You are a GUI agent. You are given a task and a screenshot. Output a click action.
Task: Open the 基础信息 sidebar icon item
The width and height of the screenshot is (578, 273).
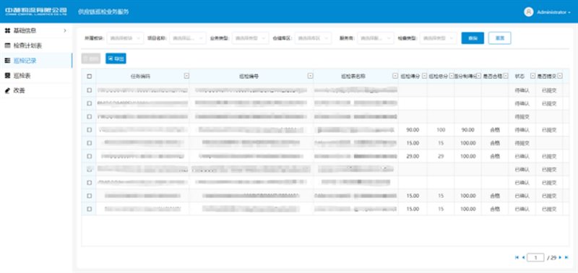[7, 31]
